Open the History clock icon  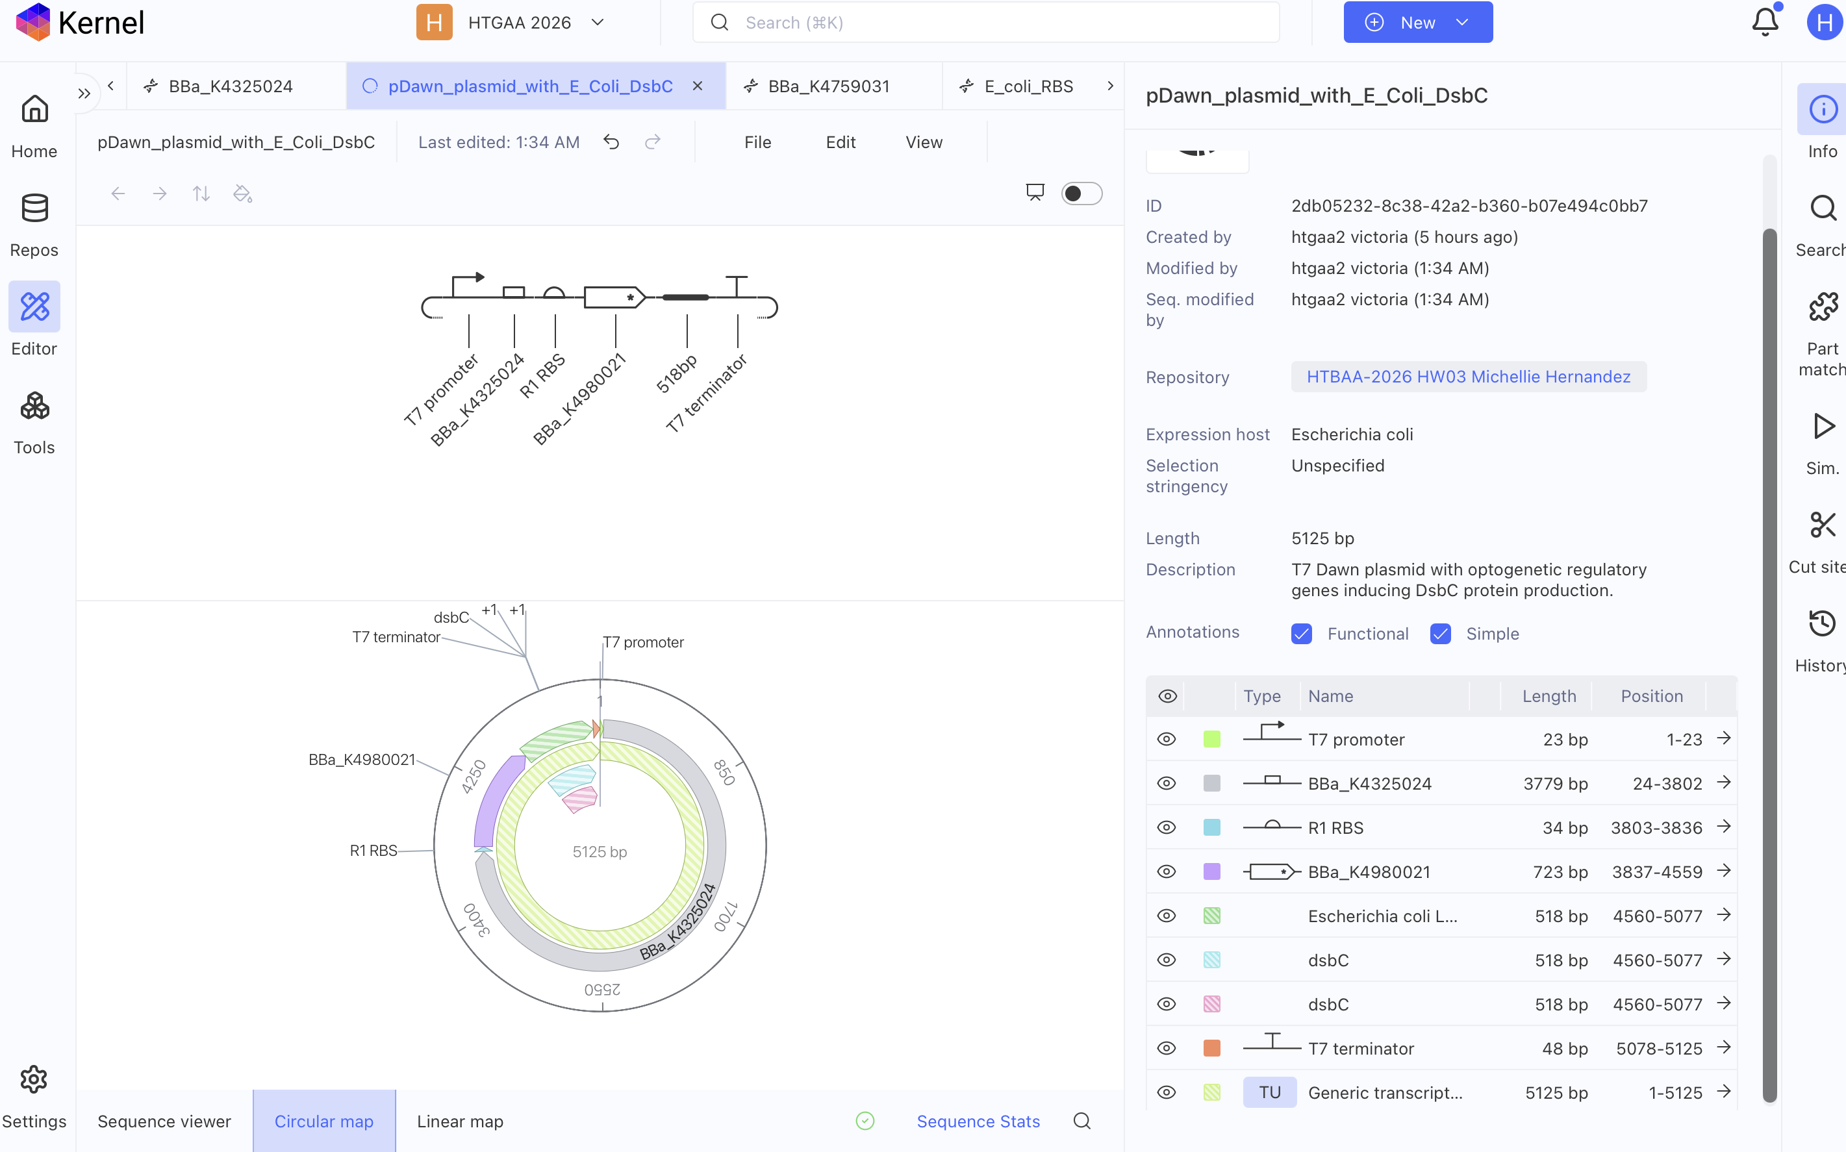point(1823,624)
